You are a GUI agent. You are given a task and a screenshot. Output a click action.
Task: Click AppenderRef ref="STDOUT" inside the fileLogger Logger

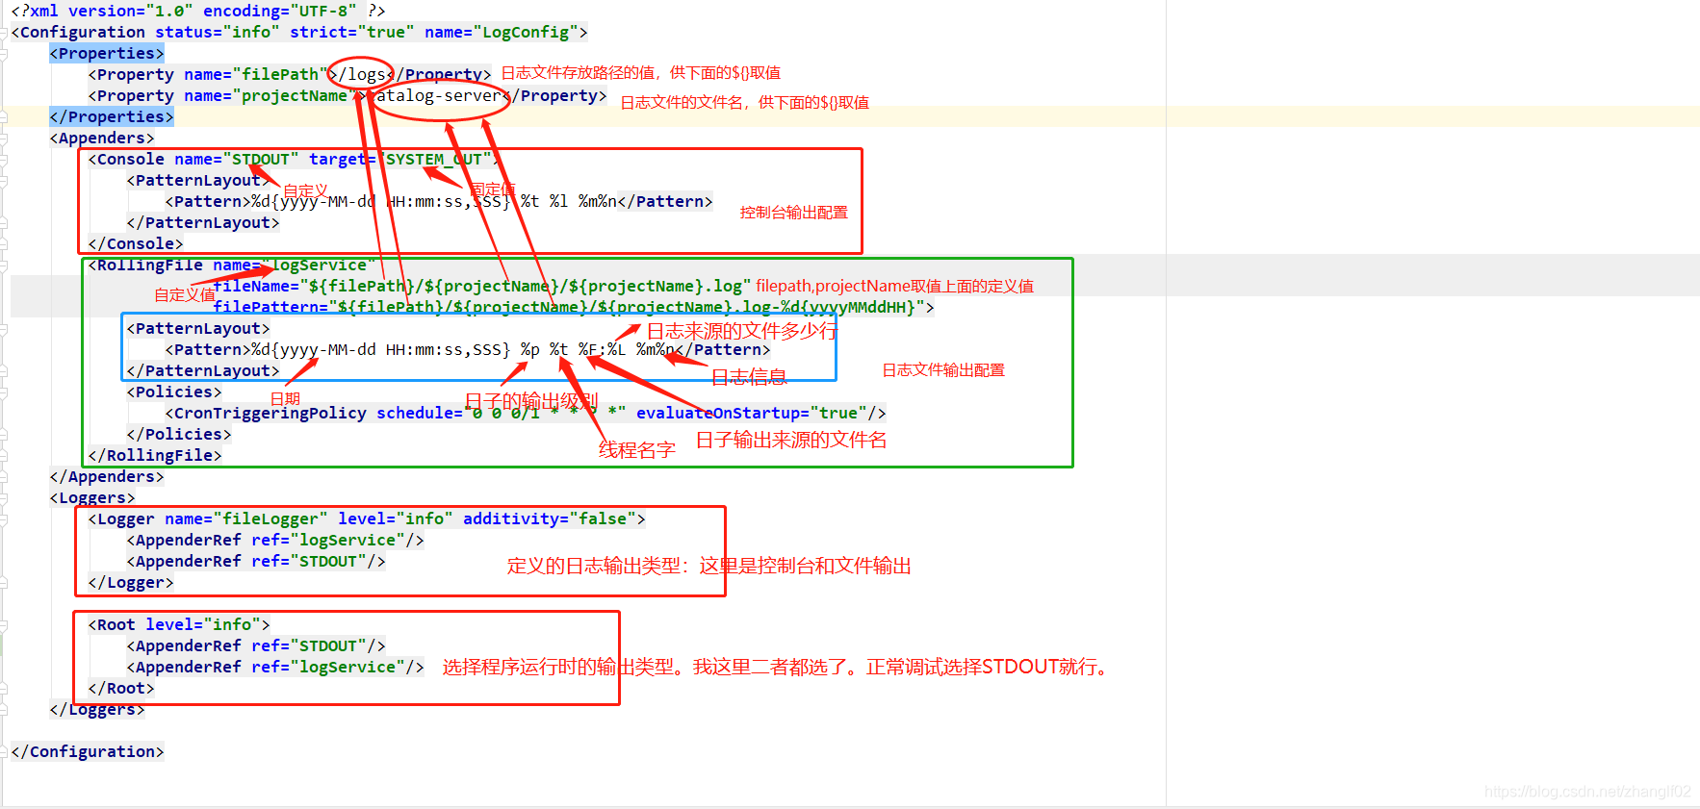256,561
